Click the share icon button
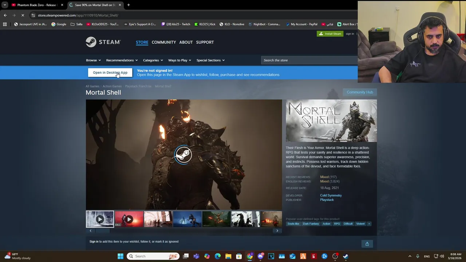 pos(367,244)
